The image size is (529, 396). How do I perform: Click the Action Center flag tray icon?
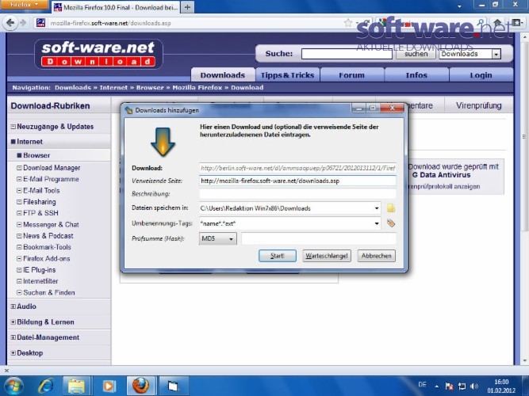click(449, 386)
